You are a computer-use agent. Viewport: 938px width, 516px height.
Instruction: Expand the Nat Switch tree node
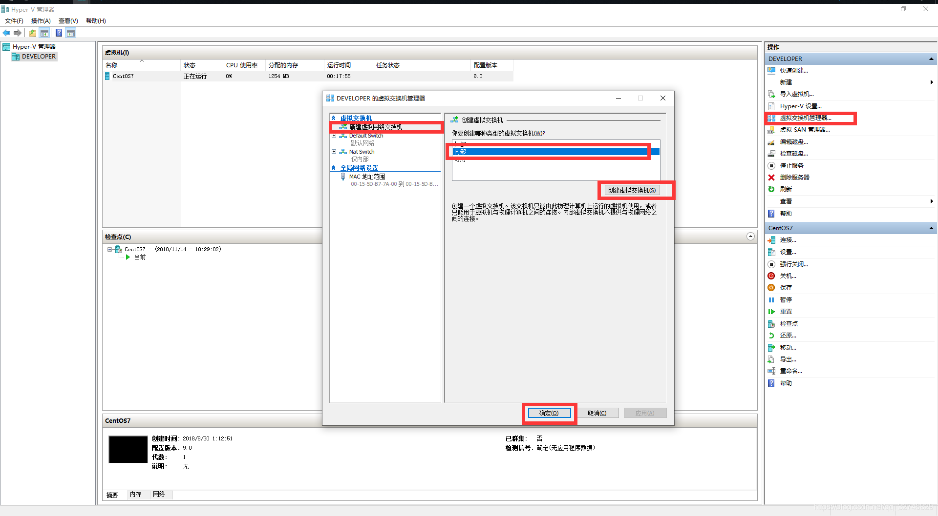334,152
